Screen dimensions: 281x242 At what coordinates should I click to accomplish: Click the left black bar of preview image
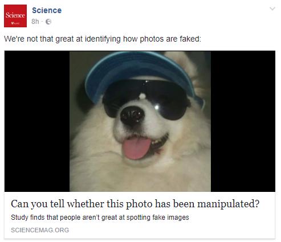pyautogui.click(x=37, y=121)
